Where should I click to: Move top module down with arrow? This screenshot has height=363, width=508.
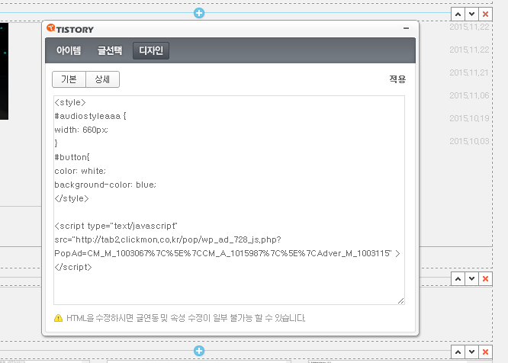click(x=471, y=14)
